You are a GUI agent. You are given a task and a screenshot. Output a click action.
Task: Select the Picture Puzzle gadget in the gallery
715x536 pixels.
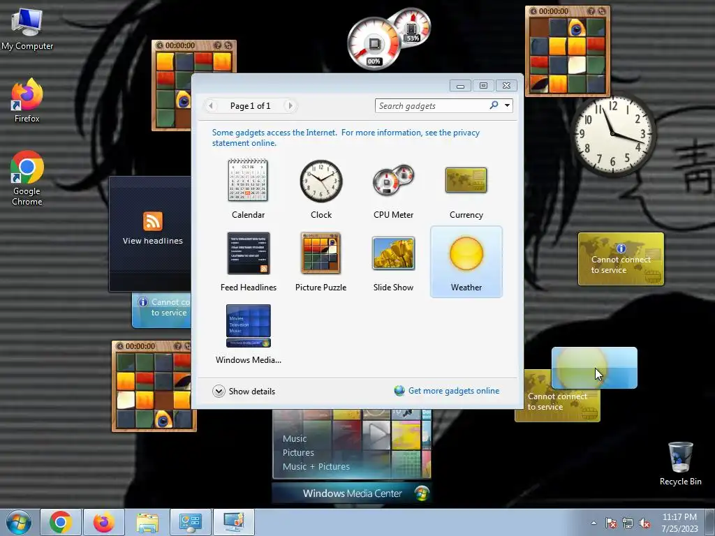pyautogui.click(x=321, y=262)
